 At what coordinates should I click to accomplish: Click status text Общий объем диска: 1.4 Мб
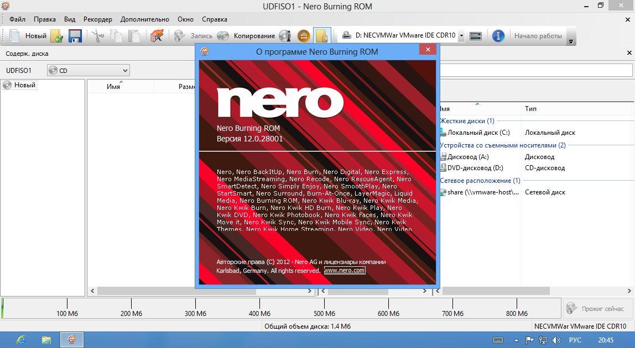[308, 326]
